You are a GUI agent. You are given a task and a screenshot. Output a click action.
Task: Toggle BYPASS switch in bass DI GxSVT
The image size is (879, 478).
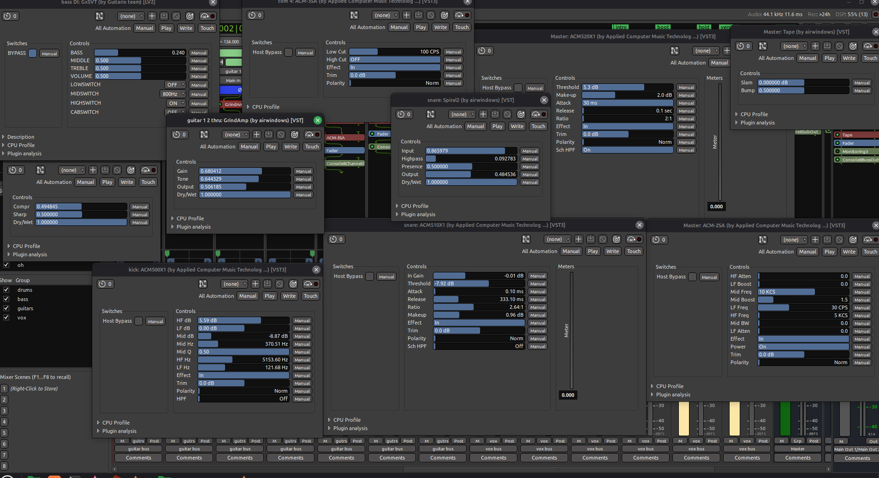[x=33, y=53]
